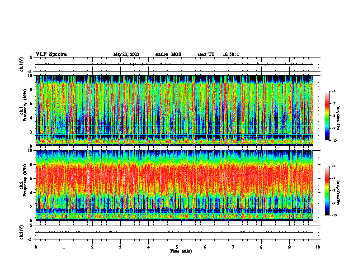Click time axis tick label "8"

point(261,247)
